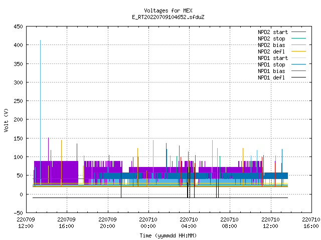The image size is (321, 240).
Task: Click the chart title 'Voltages for MEX'
Action: tap(168, 10)
